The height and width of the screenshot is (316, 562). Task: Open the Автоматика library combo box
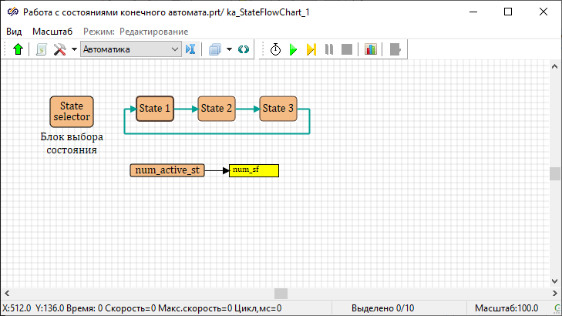[130, 49]
